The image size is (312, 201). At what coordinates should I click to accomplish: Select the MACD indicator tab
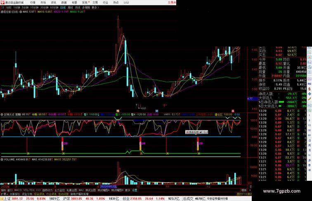(18, 190)
